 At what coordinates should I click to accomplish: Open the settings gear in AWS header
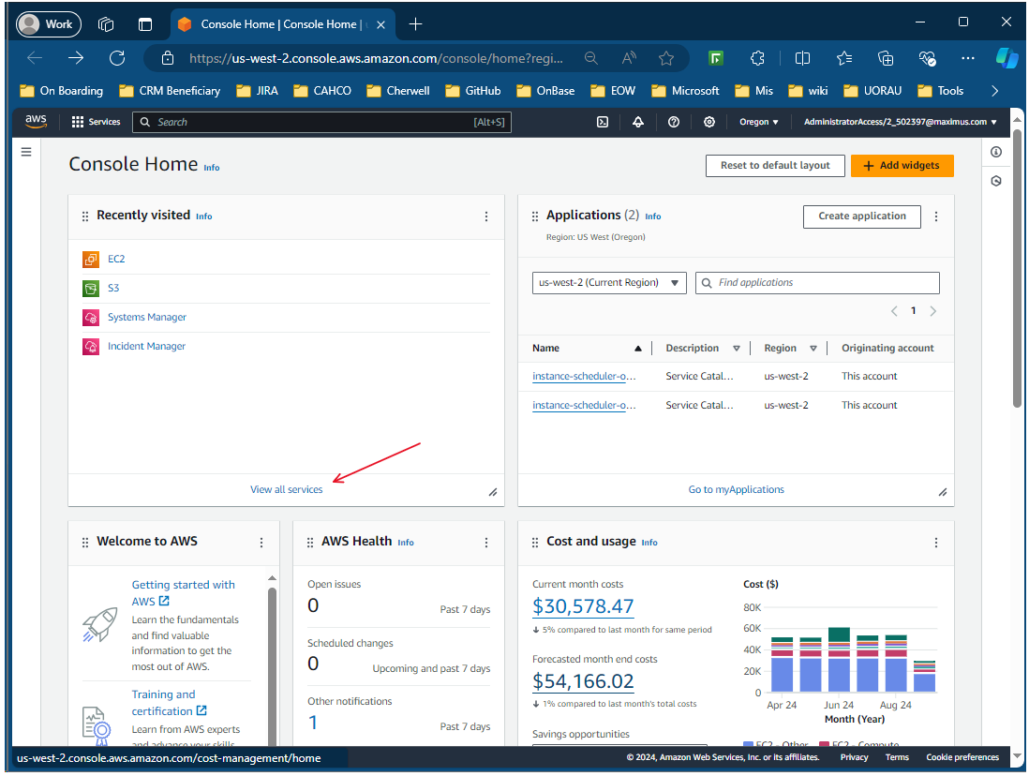point(709,122)
